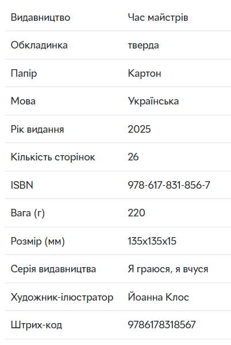
Task: Select the Видавництво label
Action: [x=40, y=17]
